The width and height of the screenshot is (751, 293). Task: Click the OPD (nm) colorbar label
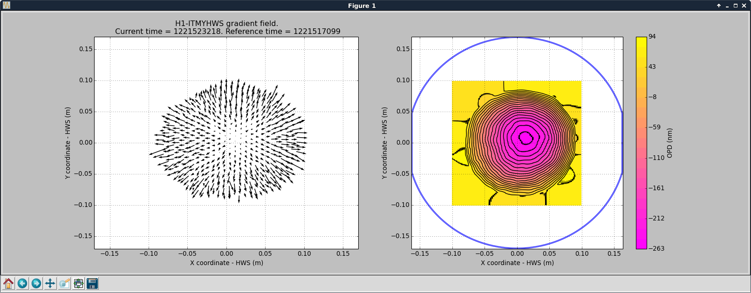(669, 143)
